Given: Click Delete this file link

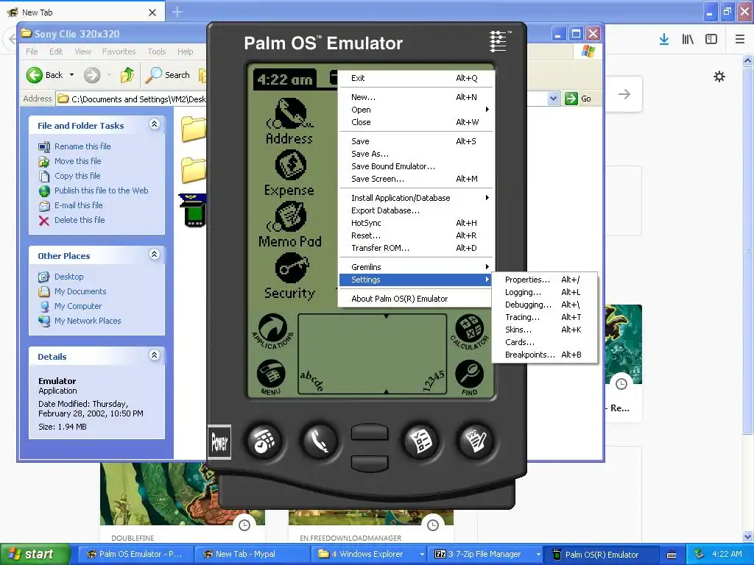Looking at the screenshot, I should 80,219.
